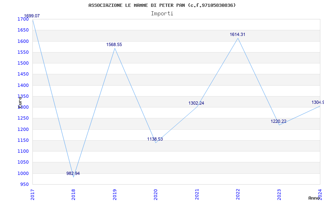Image resolution: width=324 pixels, height=202 pixels.
Task: Click the 2019 x-axis label
Action: (x=115, y=195)
